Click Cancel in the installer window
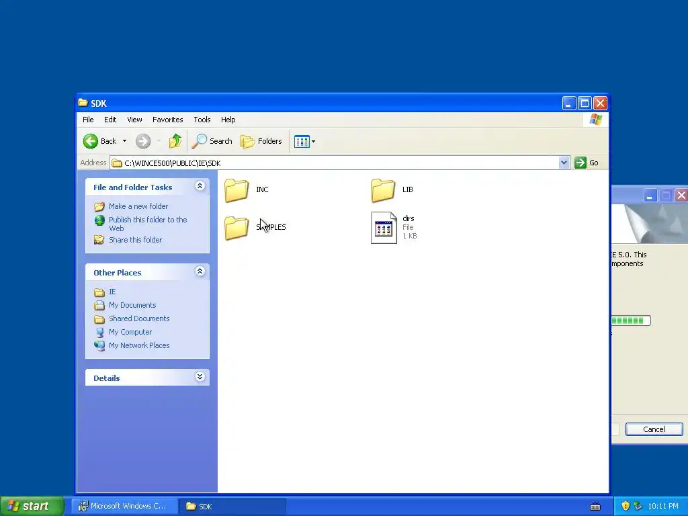Screen dimensions: 688x516 click(x=654, y=429)
